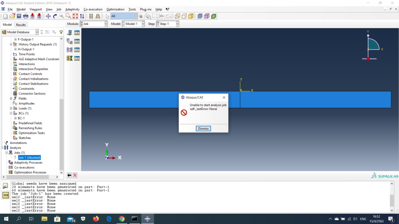The width and height of the screenshot is (399, 224).
Task: Open the Job Manager icon
Action: [x=77, y=32]
